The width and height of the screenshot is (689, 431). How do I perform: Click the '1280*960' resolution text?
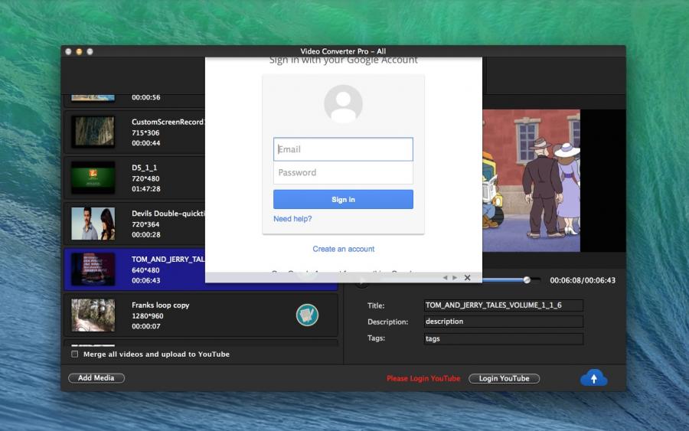147,316
